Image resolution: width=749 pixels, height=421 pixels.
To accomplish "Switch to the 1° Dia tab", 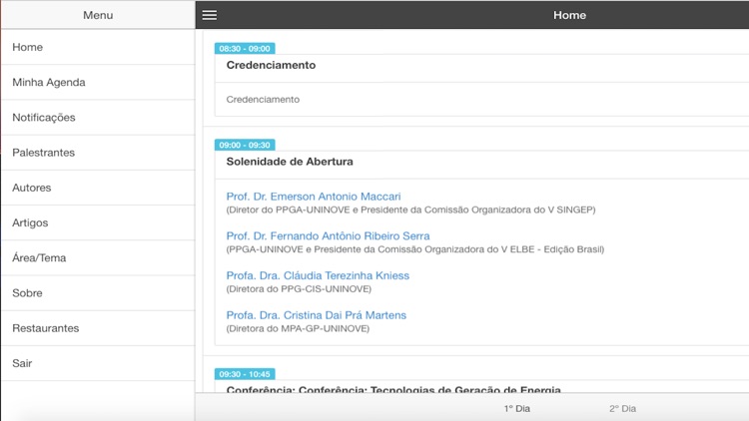I will (517, 409).
